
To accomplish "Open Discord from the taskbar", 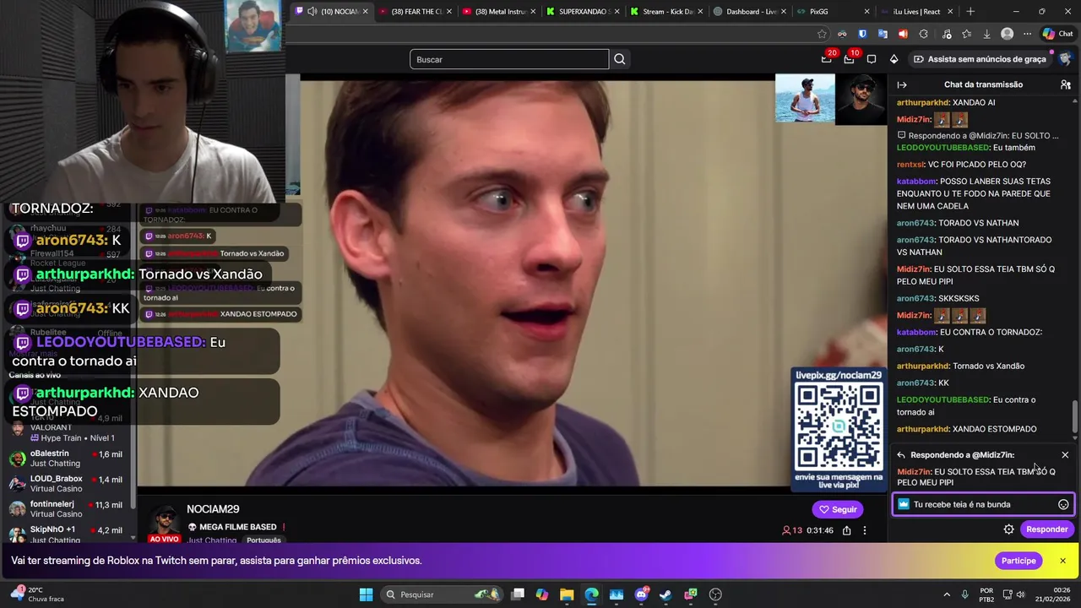I will click(x=641, y=594).
